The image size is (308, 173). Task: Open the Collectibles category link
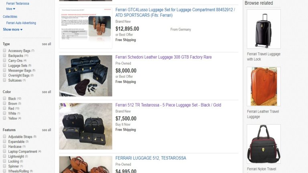(x=10, y=17)
